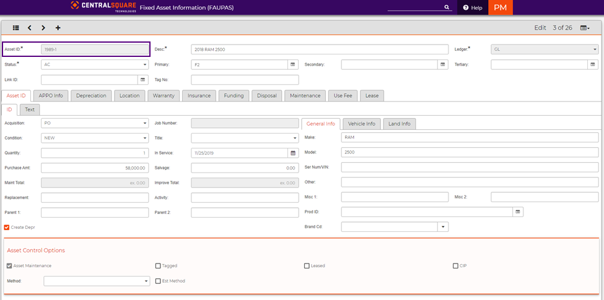Click the Purchase Amt field
604x300 pixels.
coord(95,168)
